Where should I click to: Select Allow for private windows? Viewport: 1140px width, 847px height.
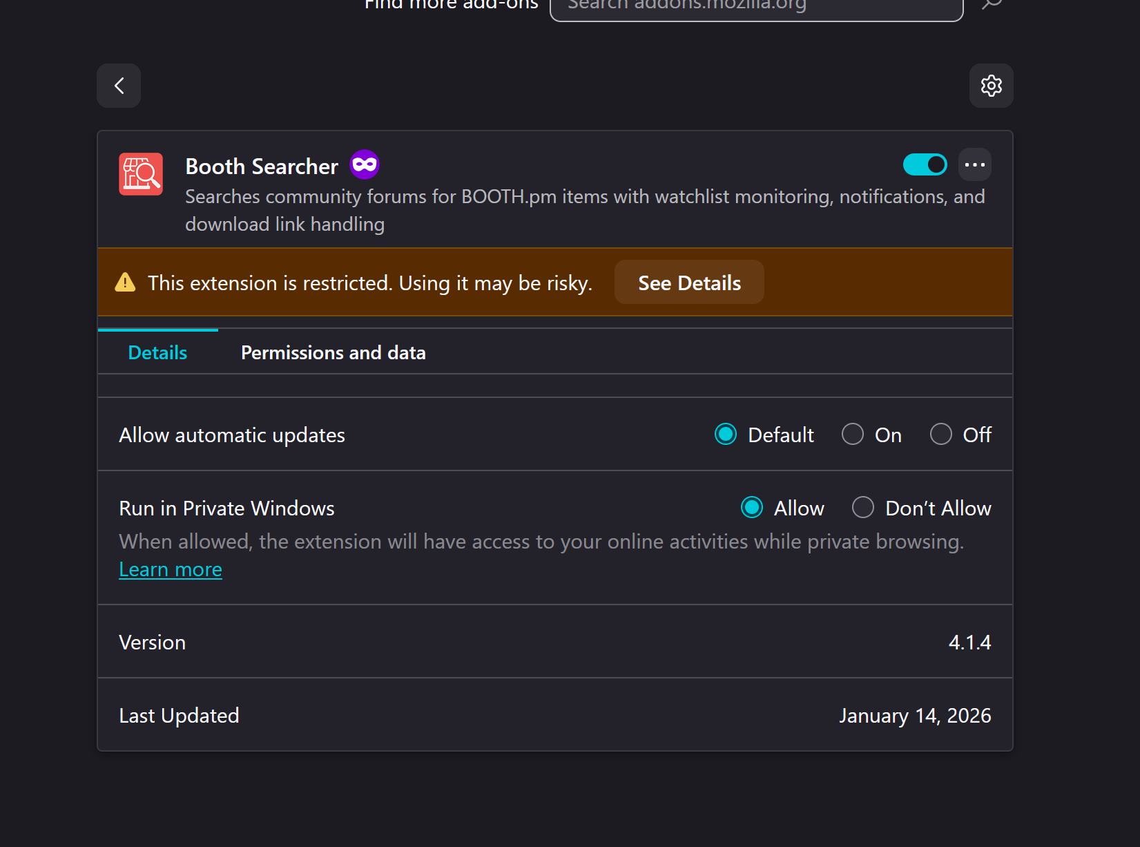pos(752,508)
